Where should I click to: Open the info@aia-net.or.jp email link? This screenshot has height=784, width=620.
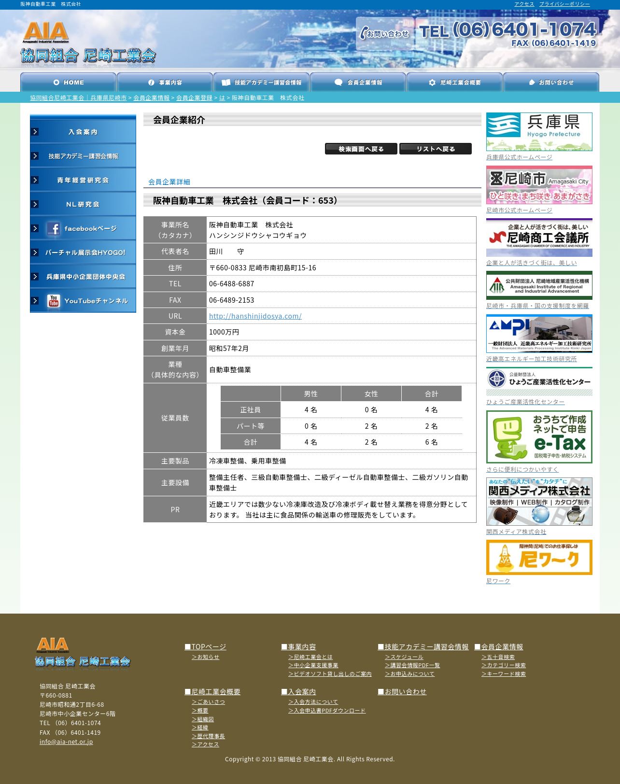[x=66, y=742]
